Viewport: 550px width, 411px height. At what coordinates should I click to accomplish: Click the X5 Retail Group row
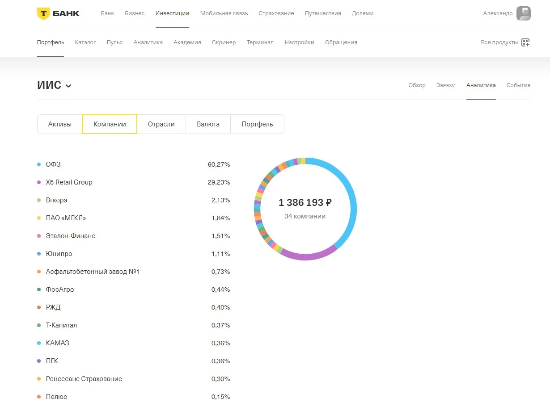coord(133,182)
